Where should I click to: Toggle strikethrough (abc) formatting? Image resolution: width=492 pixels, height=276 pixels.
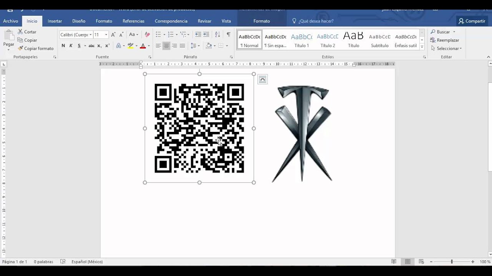click(x=91, y=46)
